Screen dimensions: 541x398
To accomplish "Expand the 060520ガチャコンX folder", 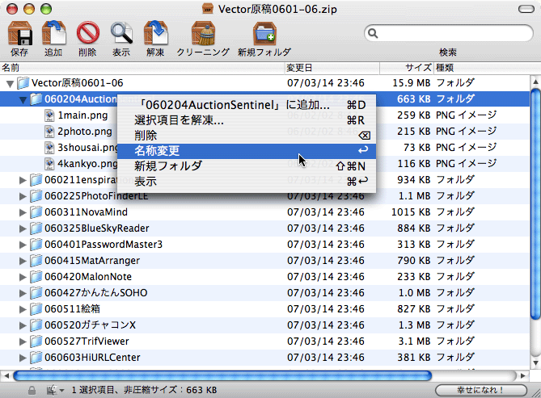I will point(23,325).
